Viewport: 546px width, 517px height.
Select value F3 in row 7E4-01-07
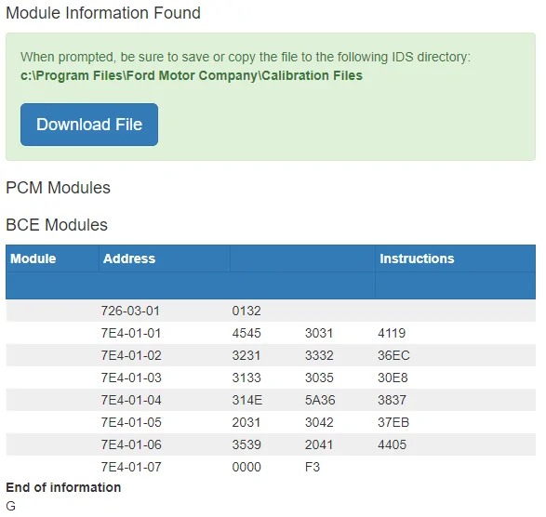click(x=313, y=467)
